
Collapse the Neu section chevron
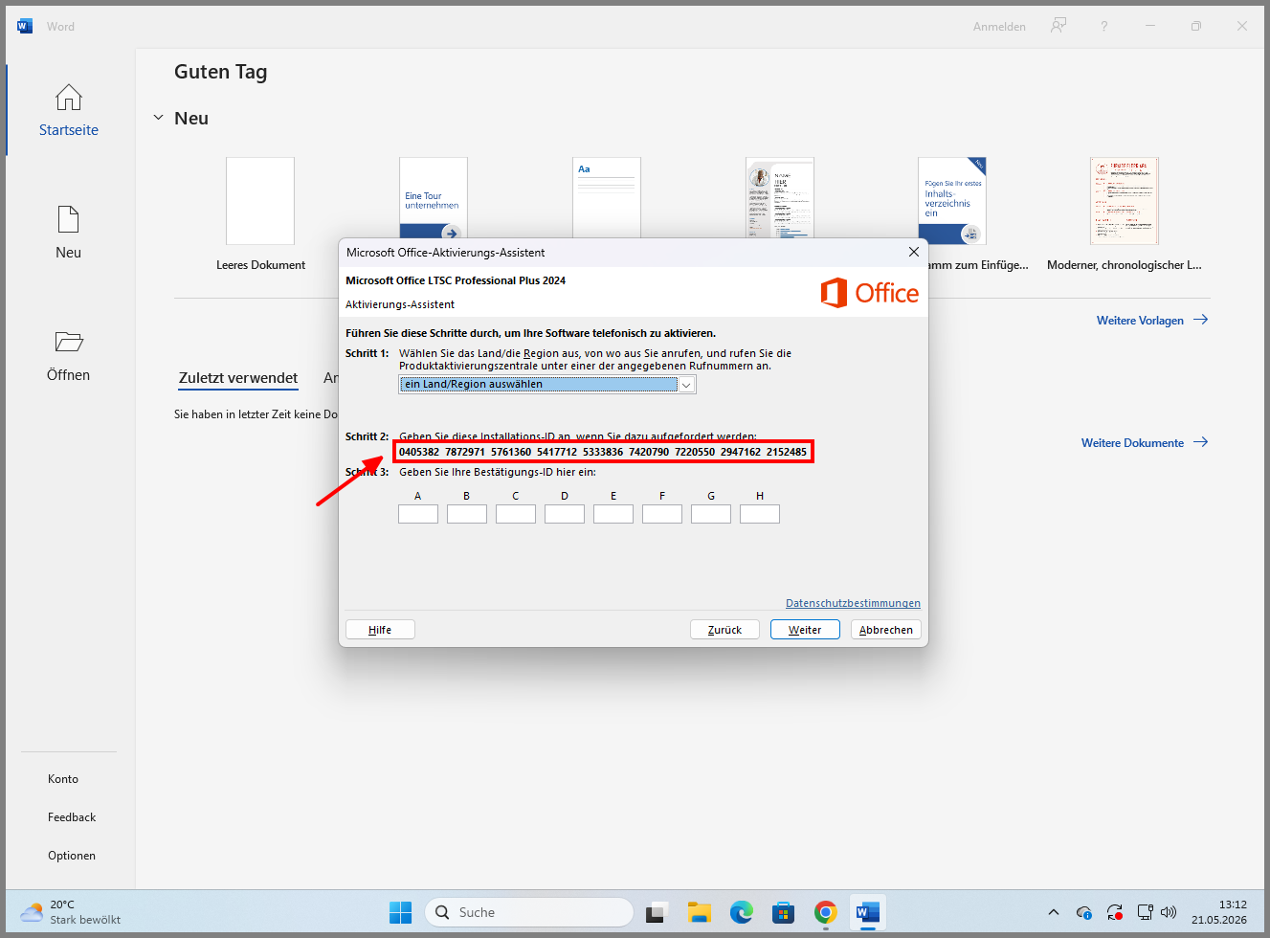click(x=158, y=118)
